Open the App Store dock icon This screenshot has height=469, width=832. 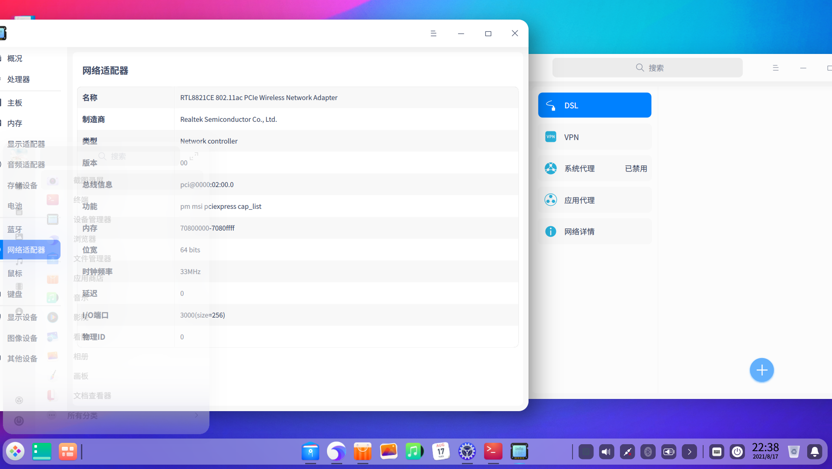coord(363,452)
